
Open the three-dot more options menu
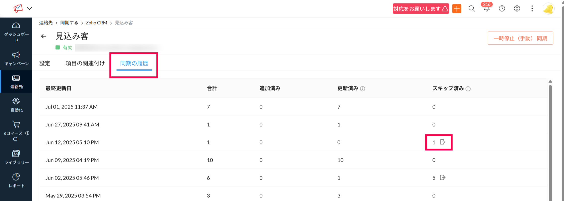pyautogui.click(x=532, y=9)
